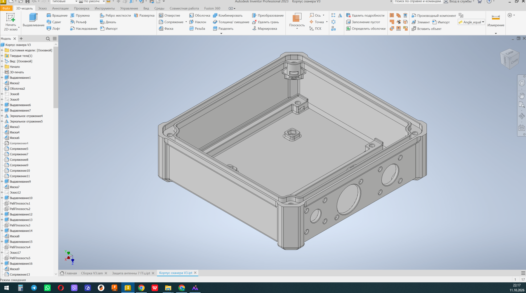
Task: Expand Зеркальное отражение4 tree node
Action: pos(2,116)
